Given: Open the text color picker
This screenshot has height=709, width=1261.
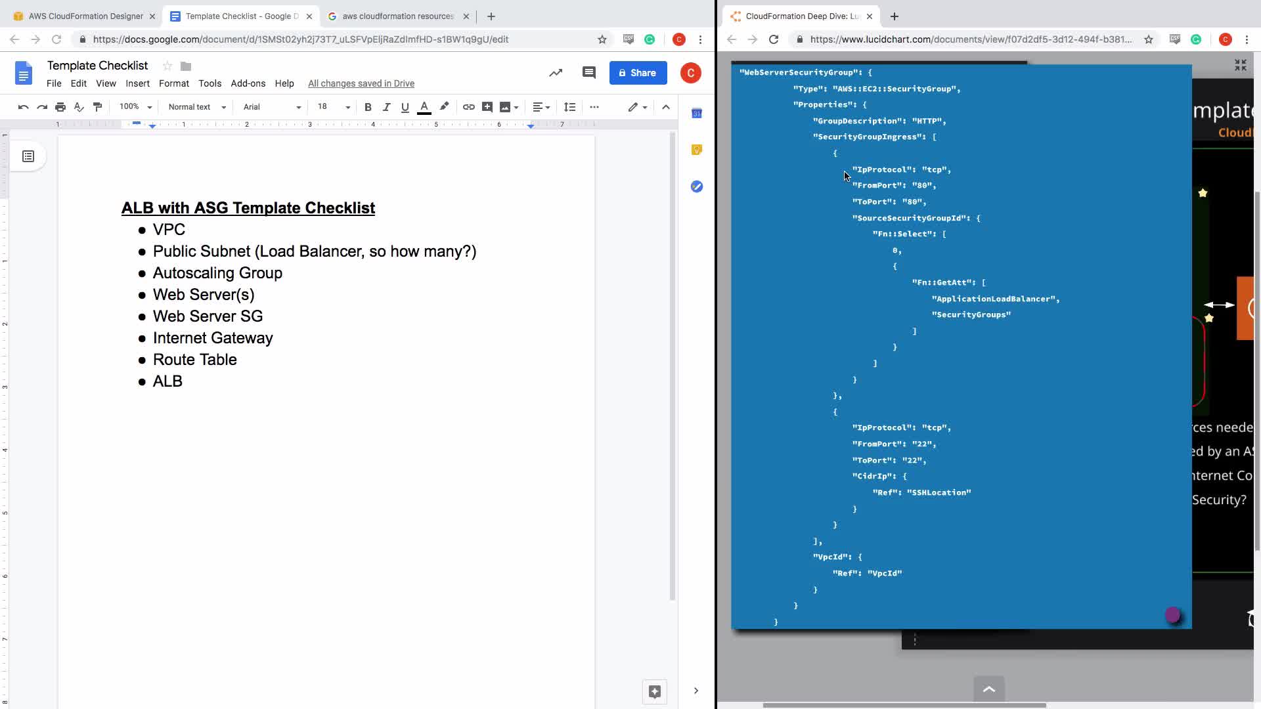Looking at the screenshot, I should pos(424,107).
